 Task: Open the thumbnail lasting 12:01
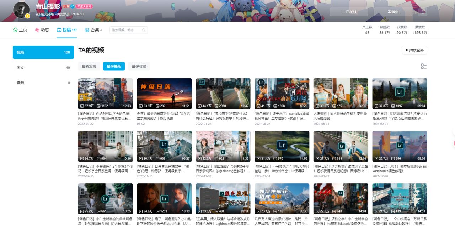coord(341,146)
